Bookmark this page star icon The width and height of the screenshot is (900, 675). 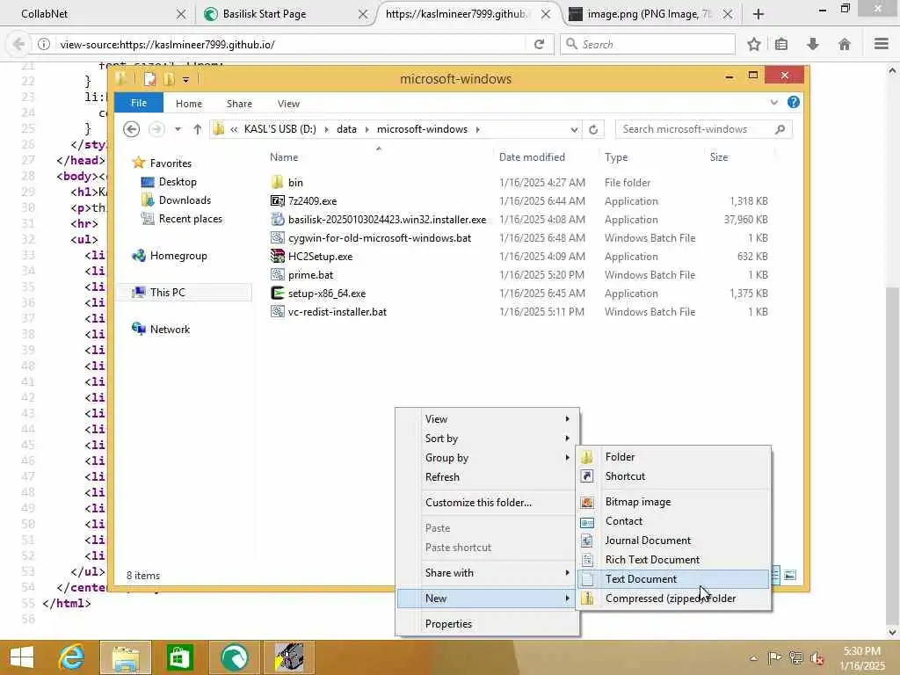coord(754,44)
